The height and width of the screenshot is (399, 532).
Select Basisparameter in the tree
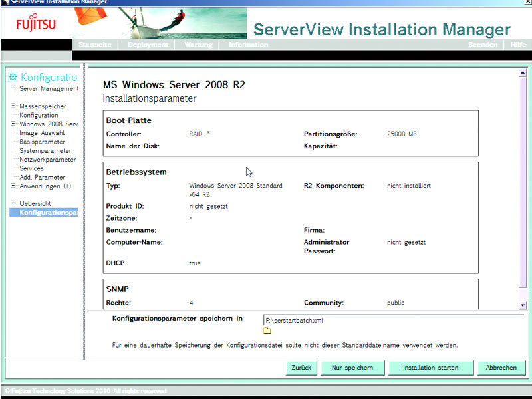click(42, 142)
